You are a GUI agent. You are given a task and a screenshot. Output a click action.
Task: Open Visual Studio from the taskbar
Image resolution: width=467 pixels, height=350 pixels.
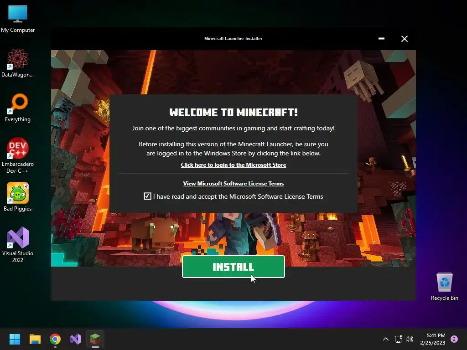(75, 339)
